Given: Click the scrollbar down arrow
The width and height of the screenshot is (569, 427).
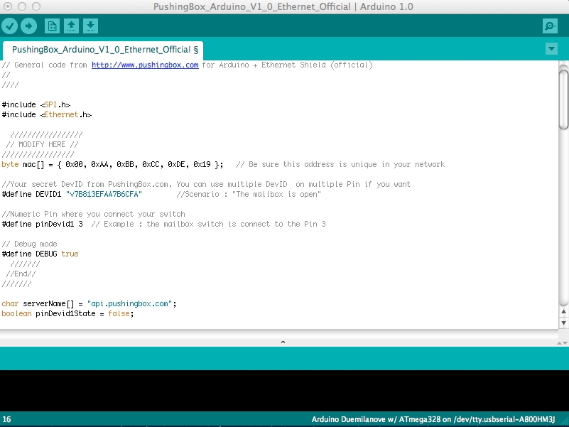Looking at the screenshot, I should coord(563,323).
